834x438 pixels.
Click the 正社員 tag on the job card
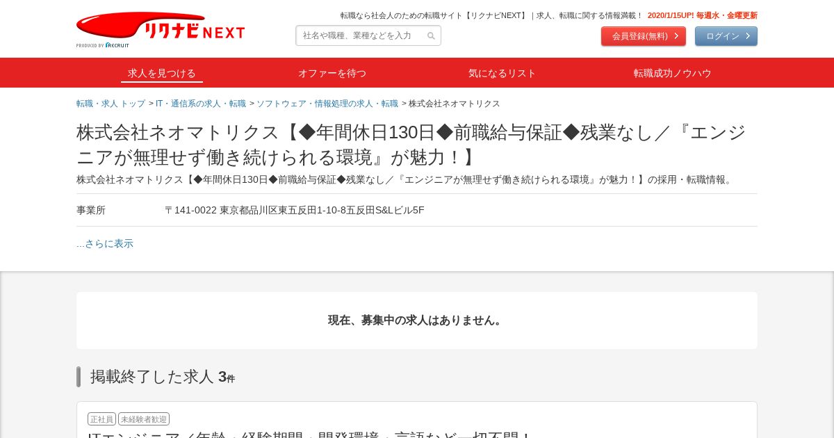pyautogui.click(x=101, y=419)
